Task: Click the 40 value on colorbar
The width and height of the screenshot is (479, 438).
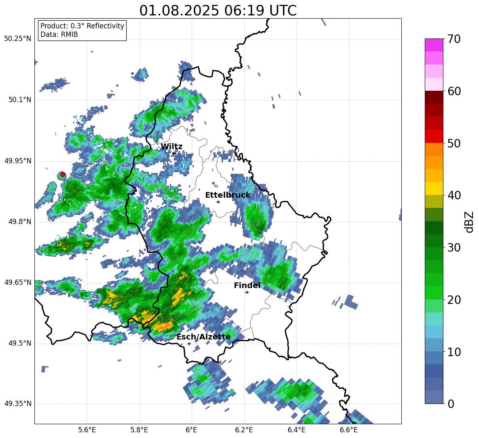Action: click(454, 195)
